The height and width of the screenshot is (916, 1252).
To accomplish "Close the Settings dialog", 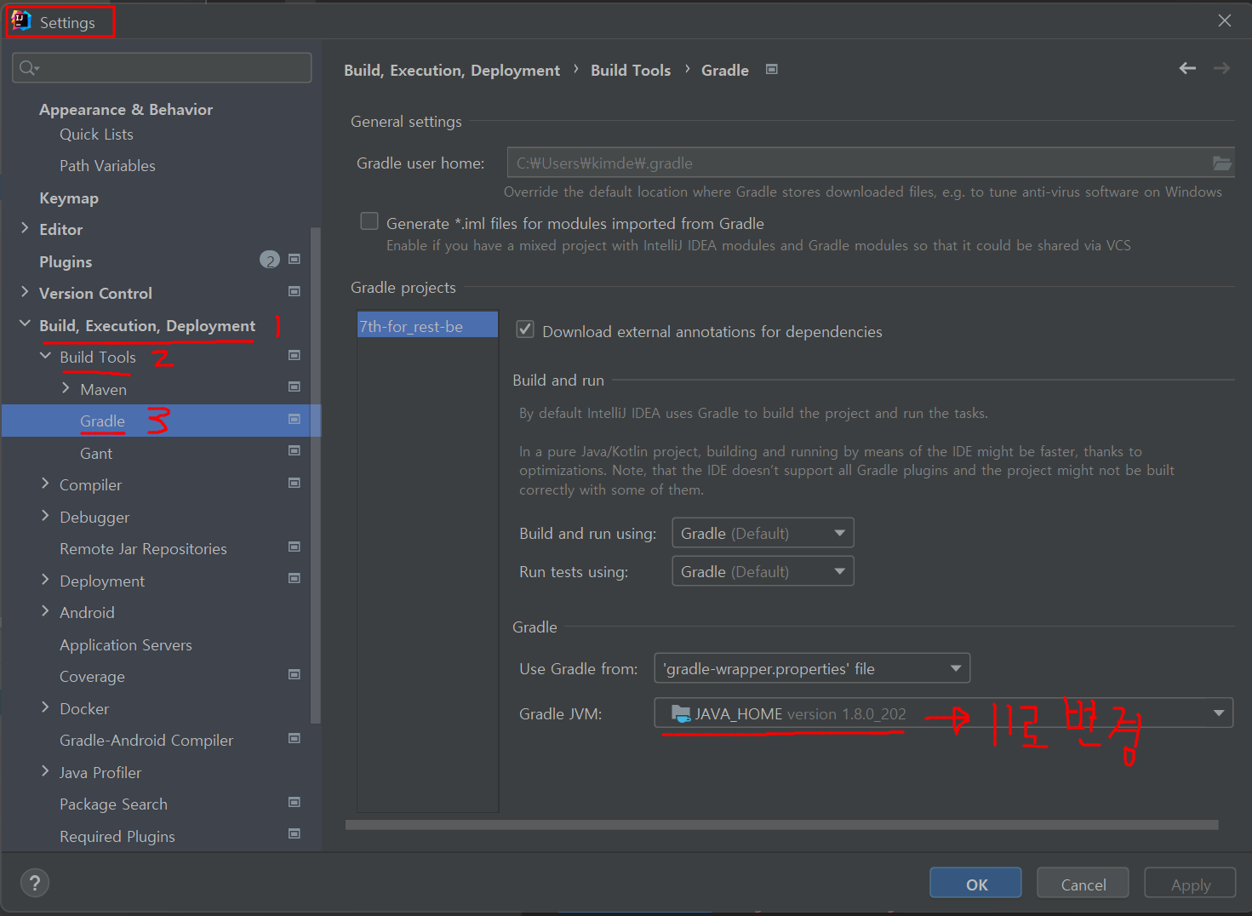I will click(1225, 20).
